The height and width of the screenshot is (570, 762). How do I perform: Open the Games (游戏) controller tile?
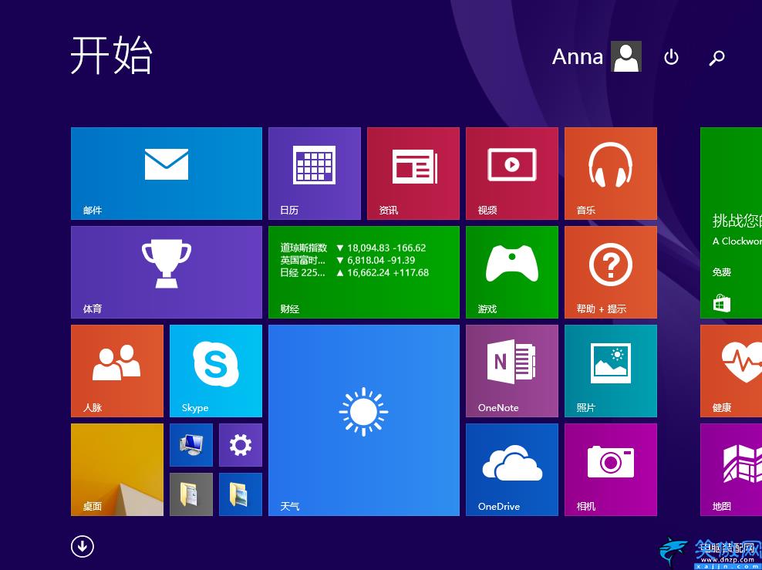(511, 272)
